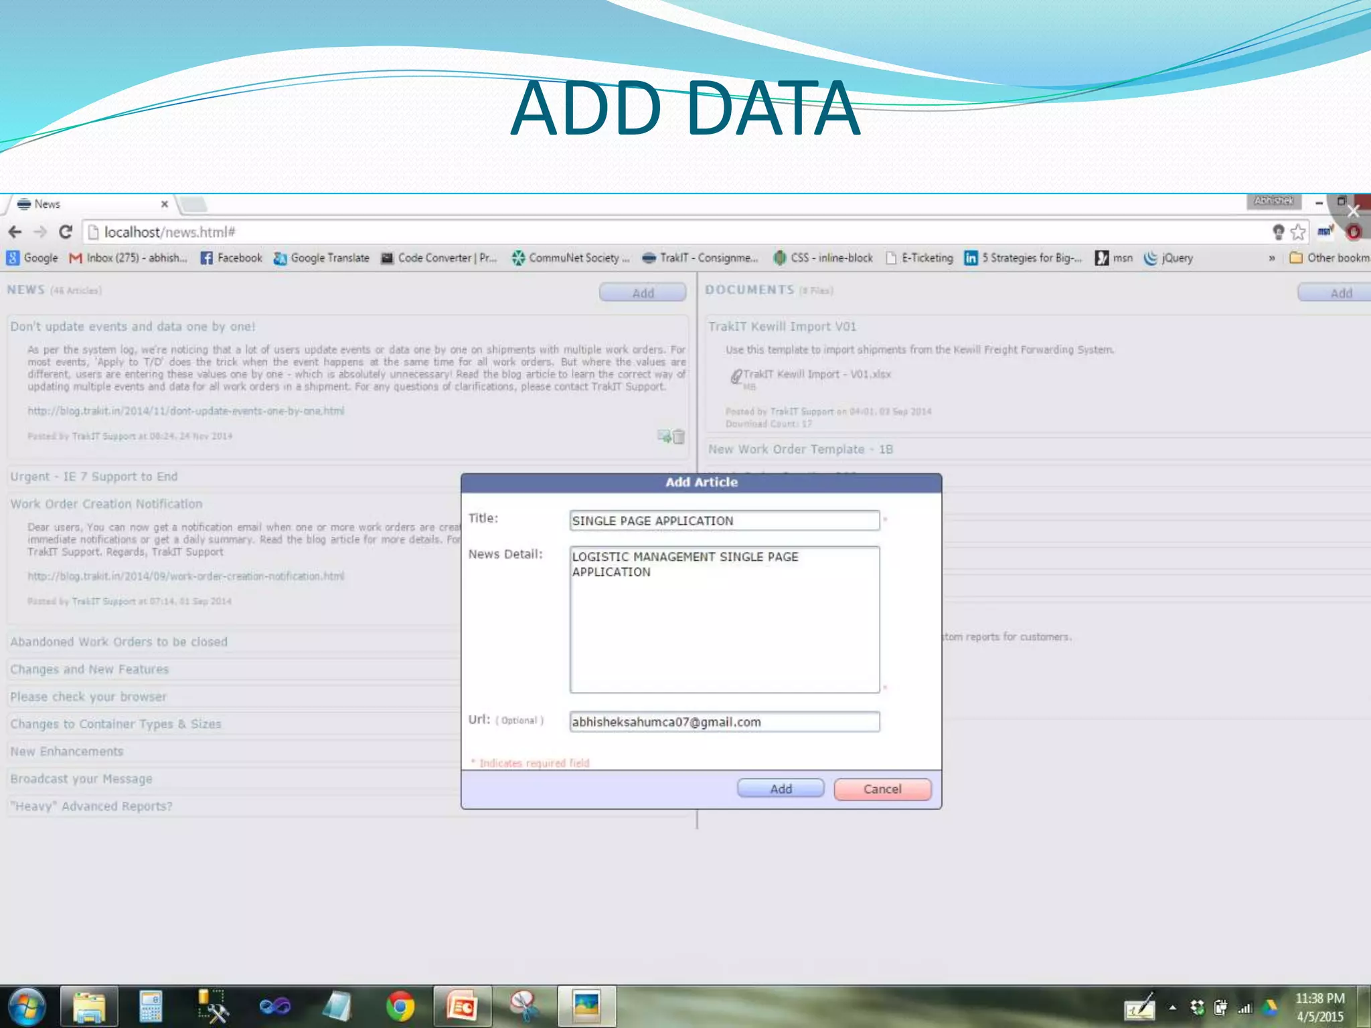Screen dimensions: 1371x1028
Task: Open Chrome from the Windows taskbar
Action: coord(400,1007)
